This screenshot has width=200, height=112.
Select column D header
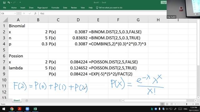pyautogui.click(x=78, y=20)
